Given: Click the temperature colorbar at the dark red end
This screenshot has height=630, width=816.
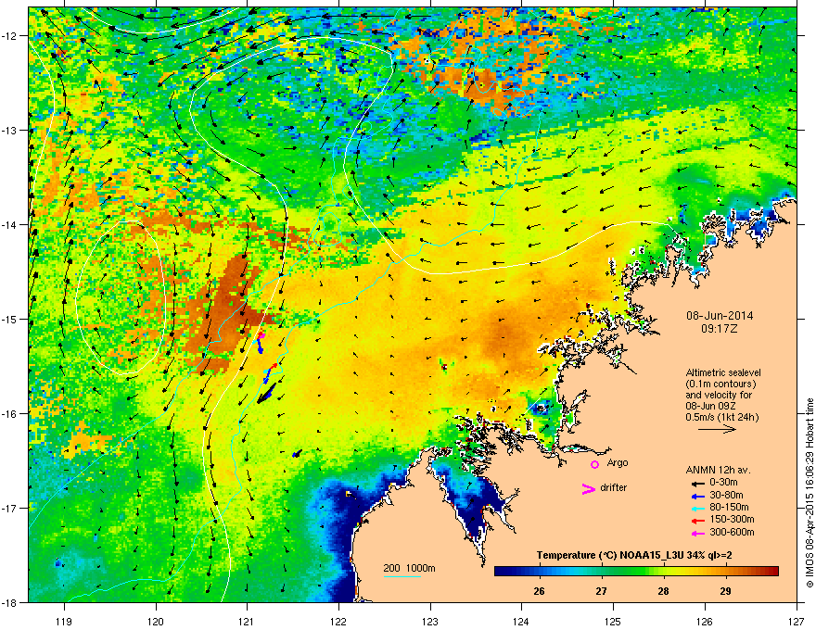Looking at the screenshot, I should pos(772,572).
